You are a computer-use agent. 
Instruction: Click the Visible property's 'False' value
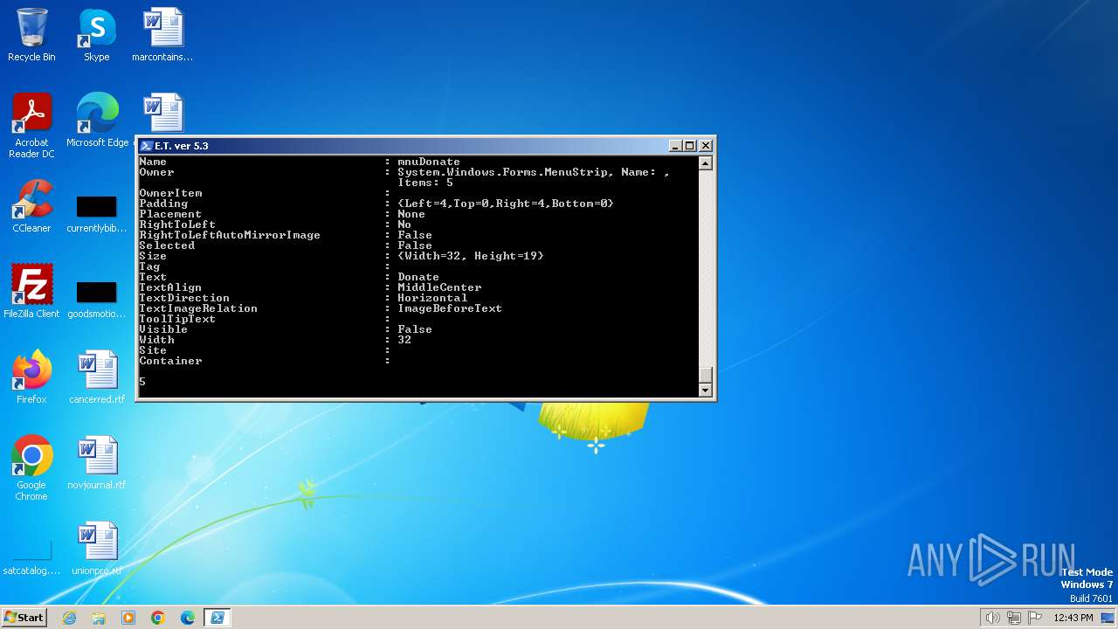[415, 329]
